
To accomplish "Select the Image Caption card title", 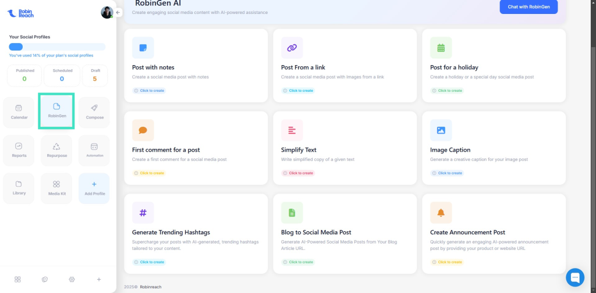I will [450, 149].
